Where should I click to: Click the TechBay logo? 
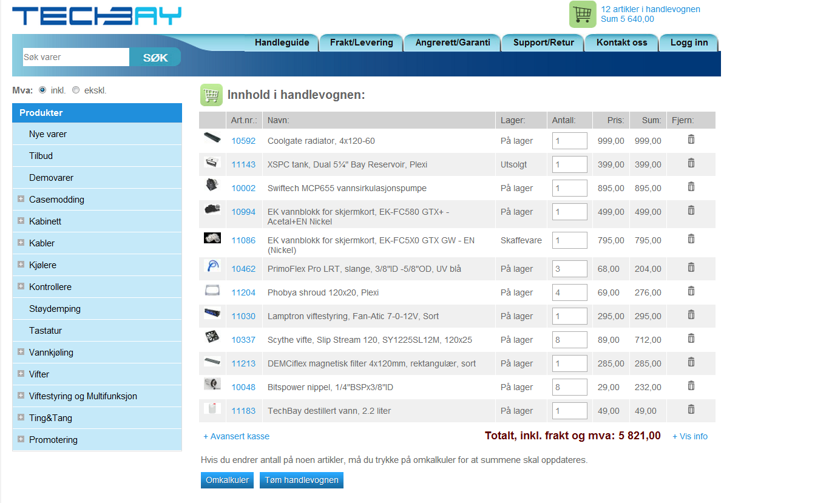point(97,16)
